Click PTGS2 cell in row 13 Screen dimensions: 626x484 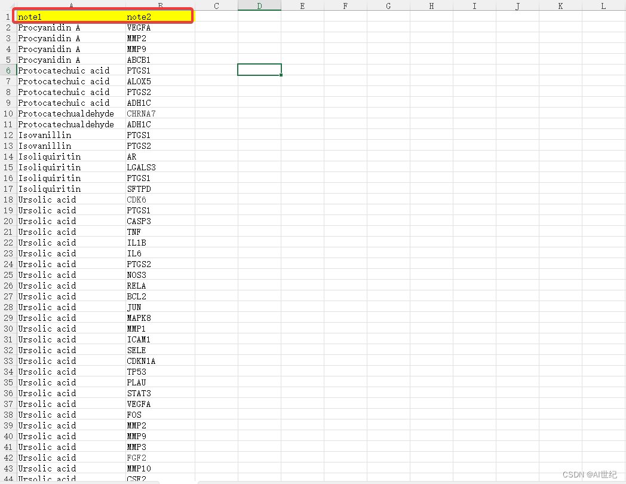pyautogui.click(x=160, y=146)
